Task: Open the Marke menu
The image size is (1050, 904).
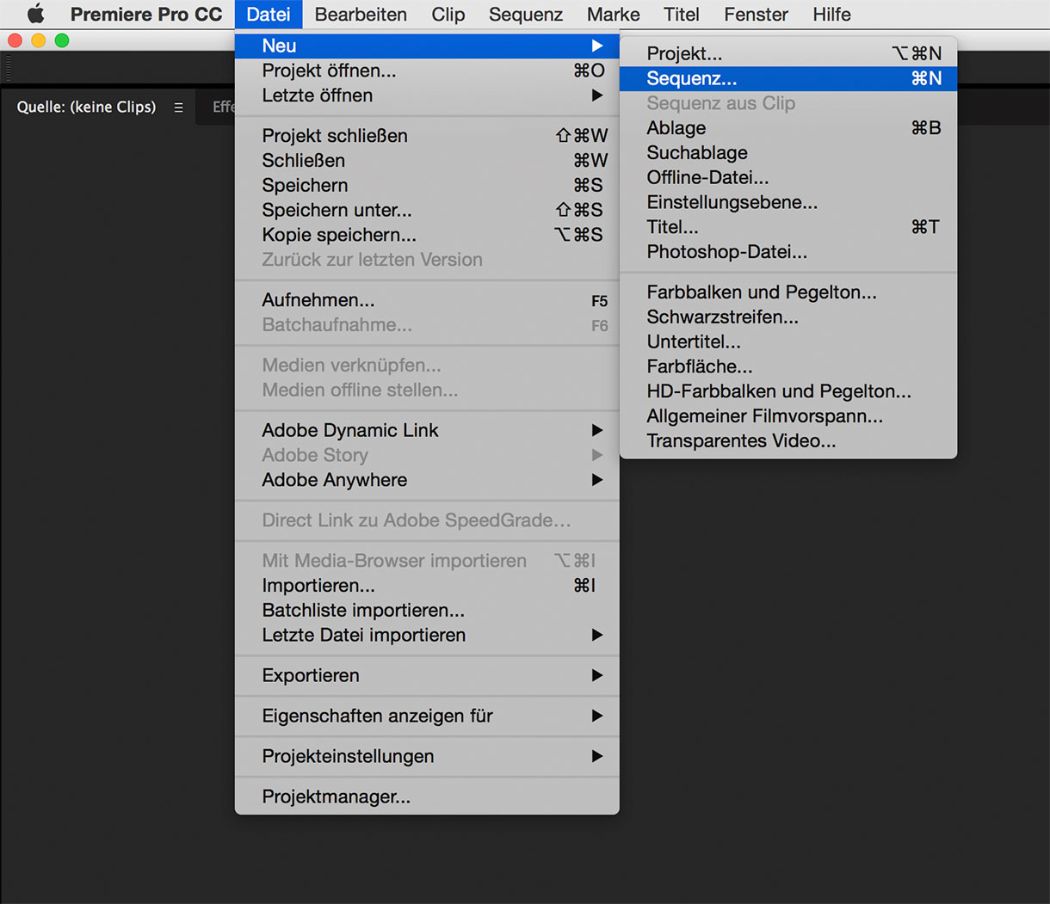Action: pos(614,15)
